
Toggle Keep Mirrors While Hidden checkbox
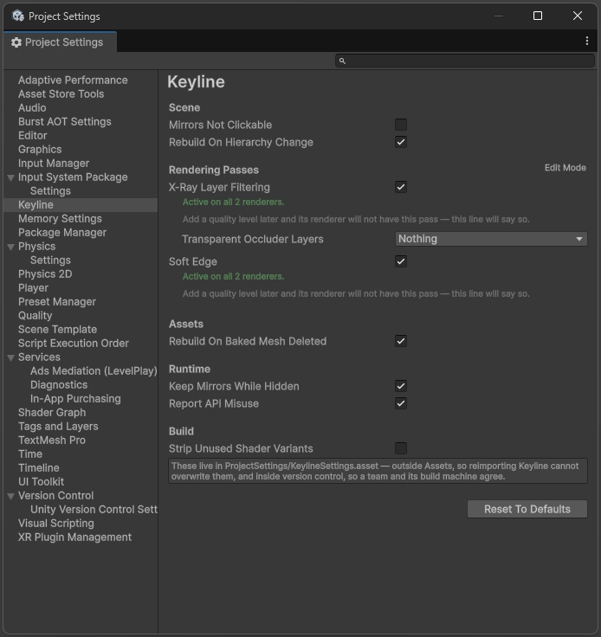point(401,386)
